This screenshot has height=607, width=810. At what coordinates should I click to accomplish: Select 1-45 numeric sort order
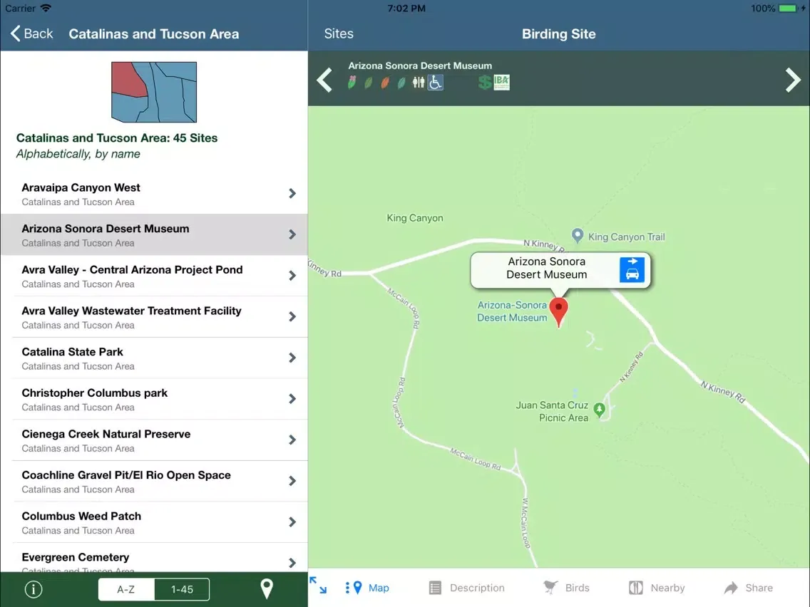(182, 589)
